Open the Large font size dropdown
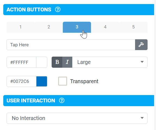 coord(110,62)
